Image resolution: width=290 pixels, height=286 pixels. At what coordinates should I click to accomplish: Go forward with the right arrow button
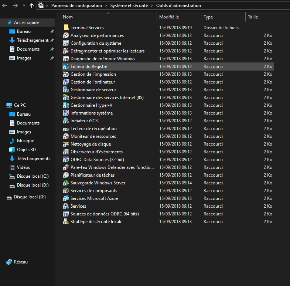(16, 6)
